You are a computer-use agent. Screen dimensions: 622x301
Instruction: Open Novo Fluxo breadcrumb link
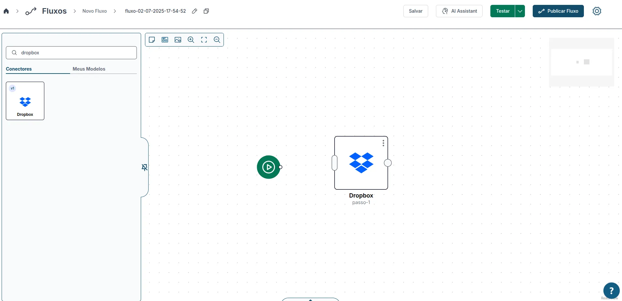94,11
